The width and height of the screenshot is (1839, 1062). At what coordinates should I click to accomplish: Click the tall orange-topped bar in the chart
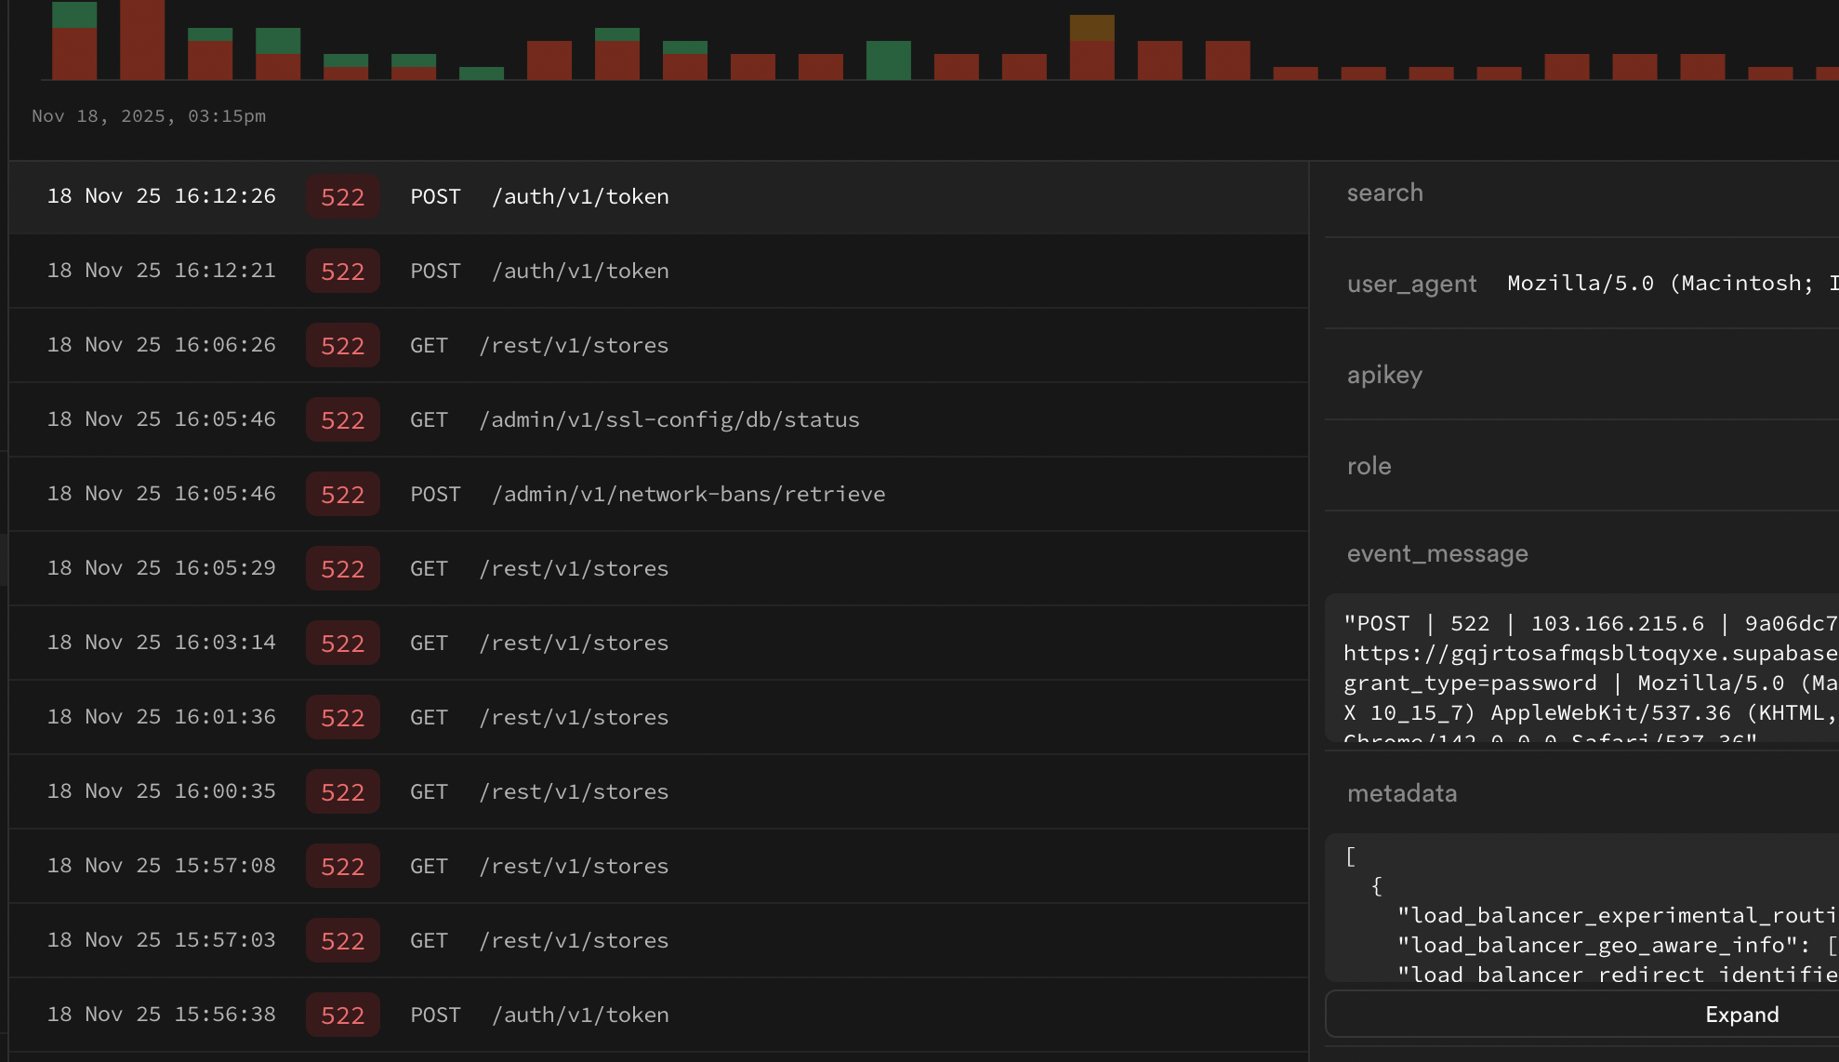tap(1091, 48)
